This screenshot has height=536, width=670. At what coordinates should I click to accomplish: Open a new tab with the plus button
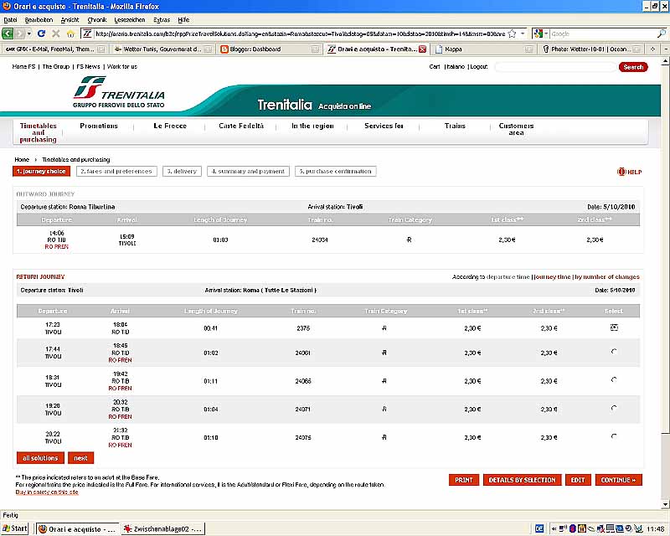tap(652, 49)
